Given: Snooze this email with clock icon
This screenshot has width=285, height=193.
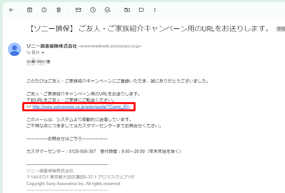Looking at the screenshot, I should [x=93, y=10].
